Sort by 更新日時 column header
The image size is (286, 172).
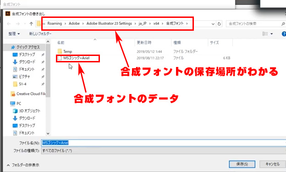pyautogui.click(x=144, y=43)
